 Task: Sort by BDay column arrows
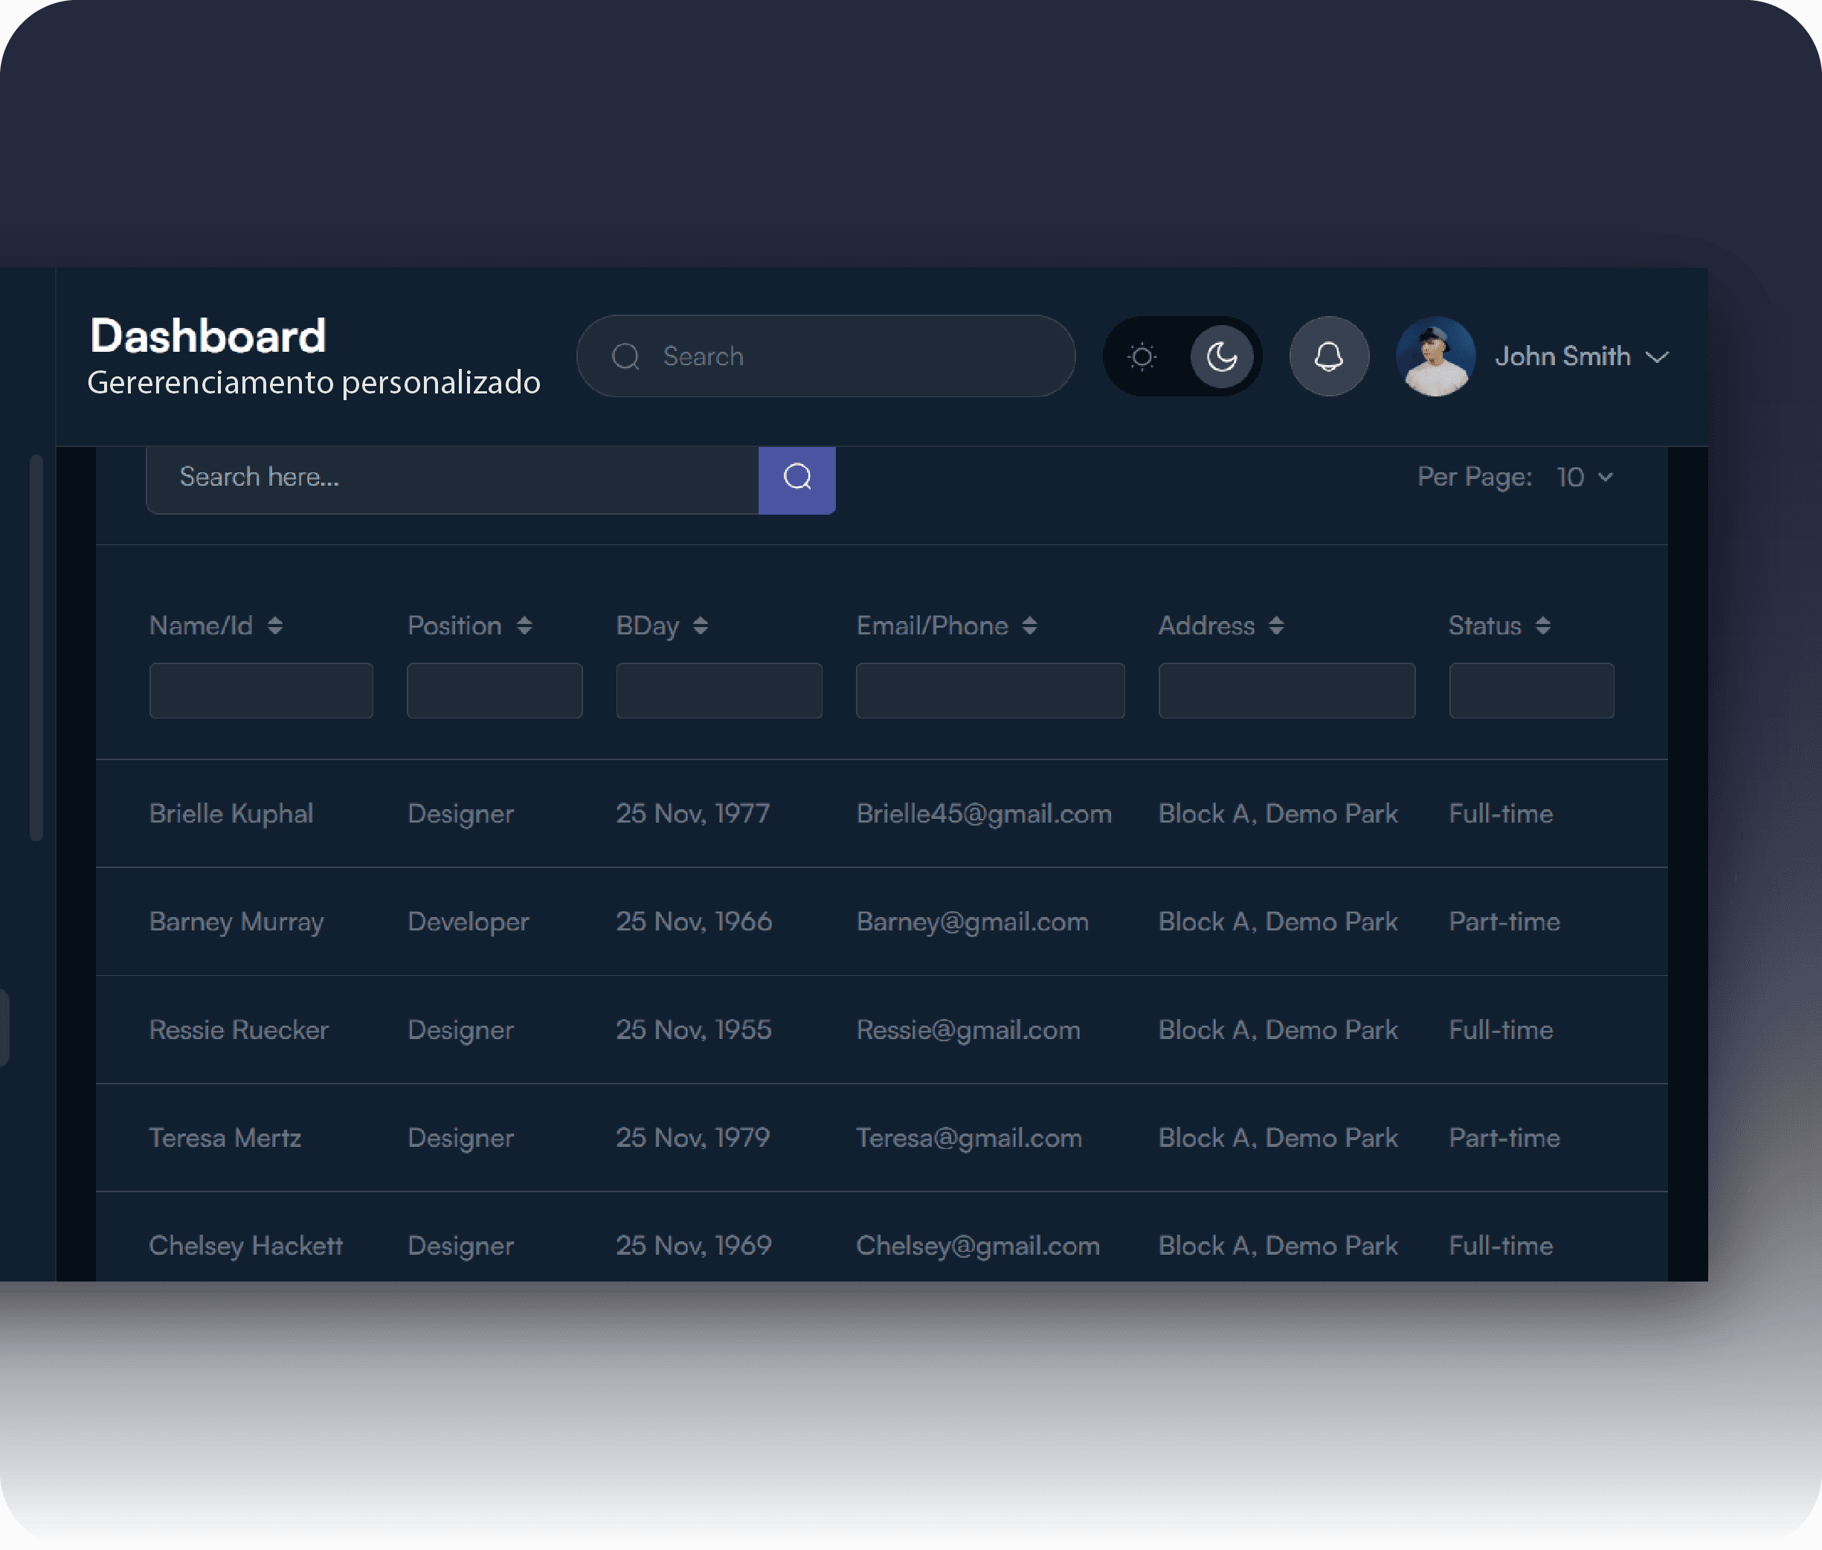click(x=700, y=626)
